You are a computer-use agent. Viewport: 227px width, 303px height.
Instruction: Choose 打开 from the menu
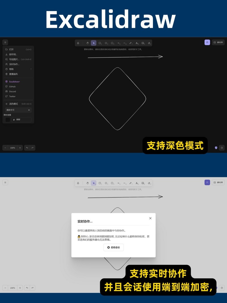[18, 49]
